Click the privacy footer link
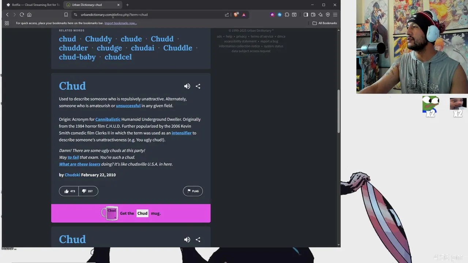468x263 pixels. click(241, 37)
